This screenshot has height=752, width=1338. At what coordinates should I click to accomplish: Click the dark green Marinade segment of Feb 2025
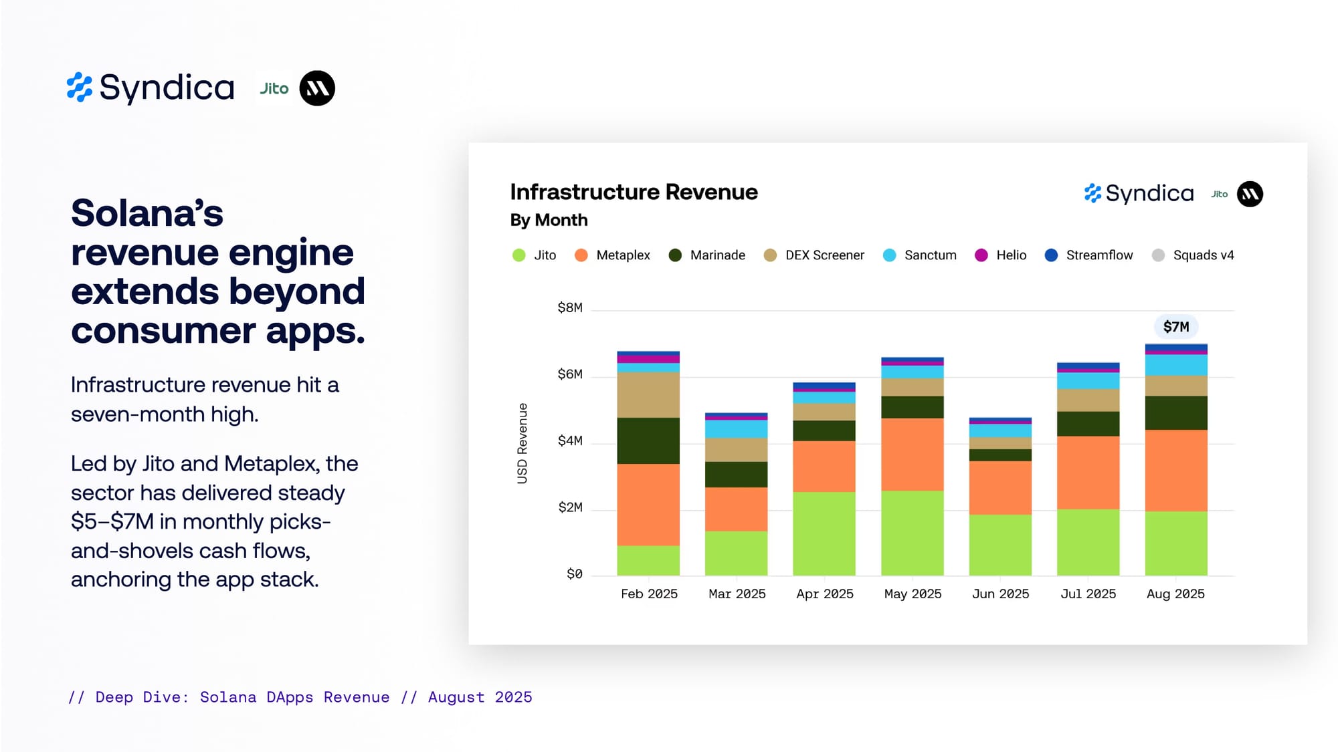(x=648, y=441)
